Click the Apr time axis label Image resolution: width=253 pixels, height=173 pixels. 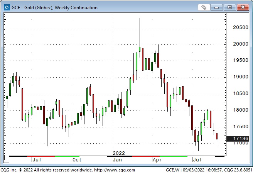click(x=157, y=160)
